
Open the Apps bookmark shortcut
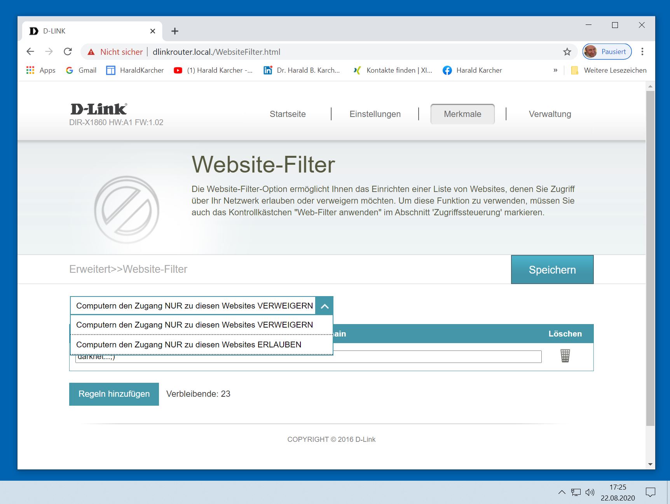[41, 70]
